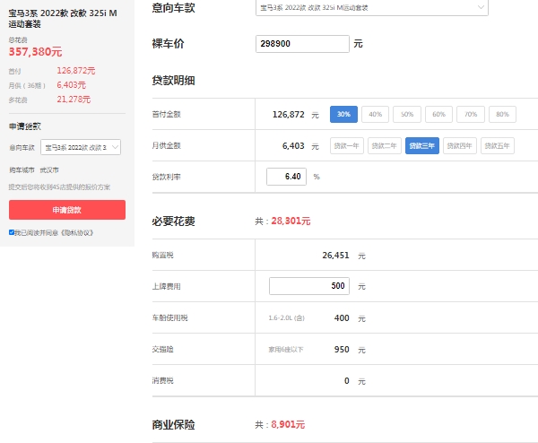Select the 30% down payment option
This screenshot has height=443, width=538.
point(343,115)
